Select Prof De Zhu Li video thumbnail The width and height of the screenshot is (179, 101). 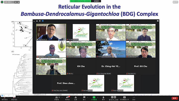click(x=51, y=32)
